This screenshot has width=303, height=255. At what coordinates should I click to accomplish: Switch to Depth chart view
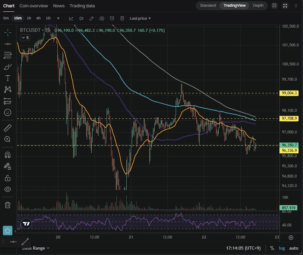[258, 5]
